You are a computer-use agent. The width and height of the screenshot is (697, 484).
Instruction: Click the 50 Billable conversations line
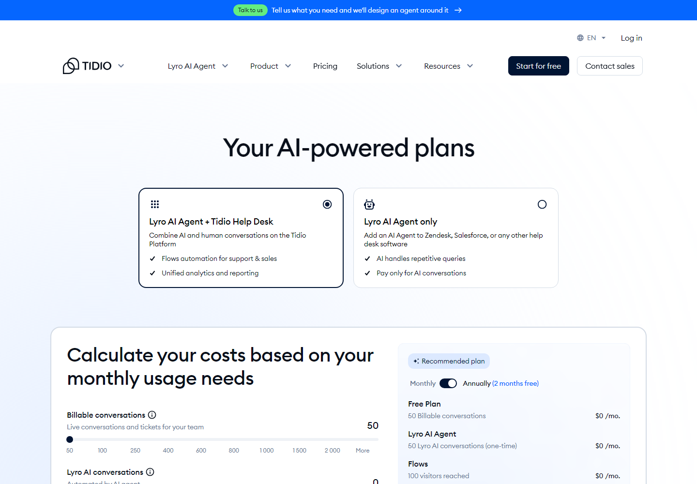click(447, 416)
